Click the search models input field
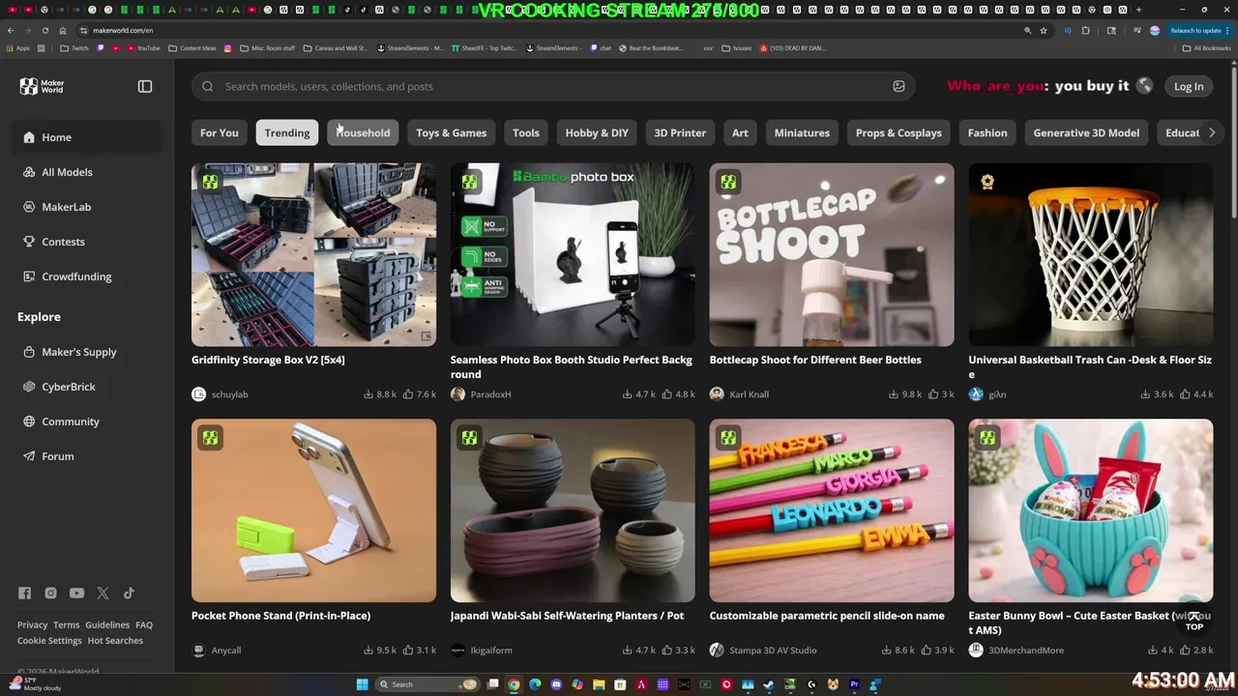This screenshot has height=696, width=1238. pyautogui.click(x=551, y=86)
